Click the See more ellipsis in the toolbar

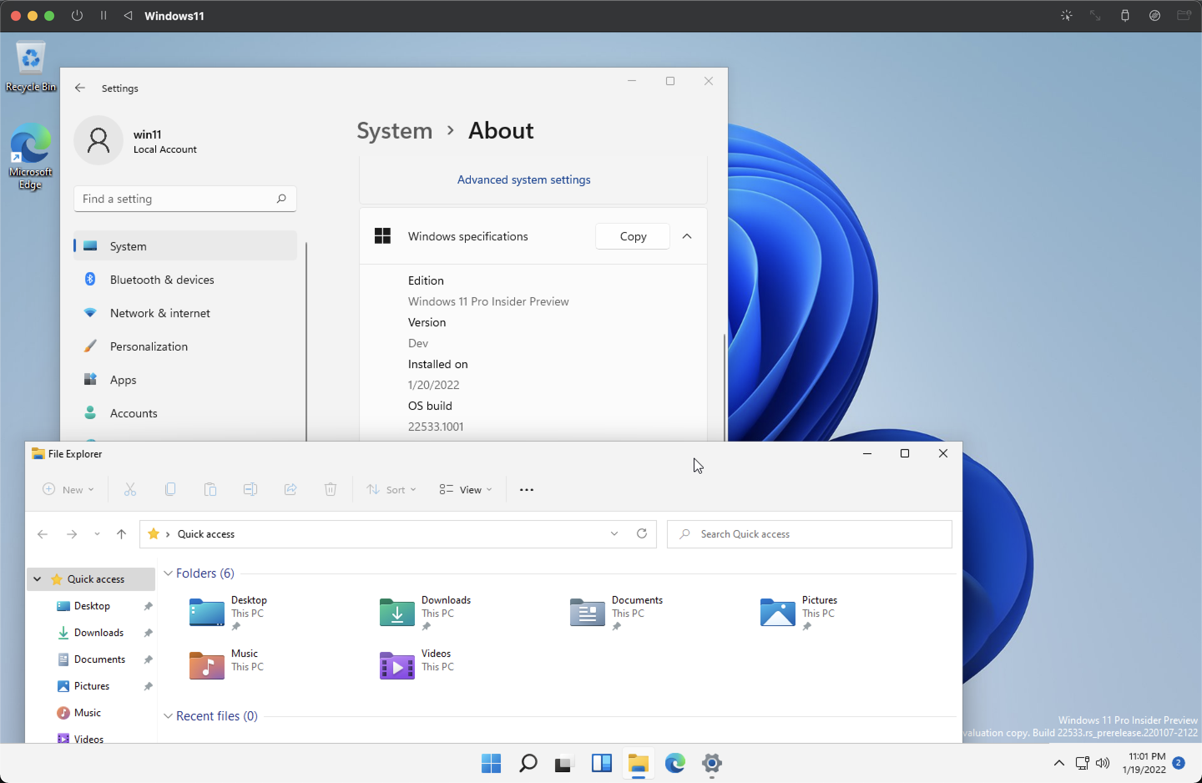click(x=526, y=489)
